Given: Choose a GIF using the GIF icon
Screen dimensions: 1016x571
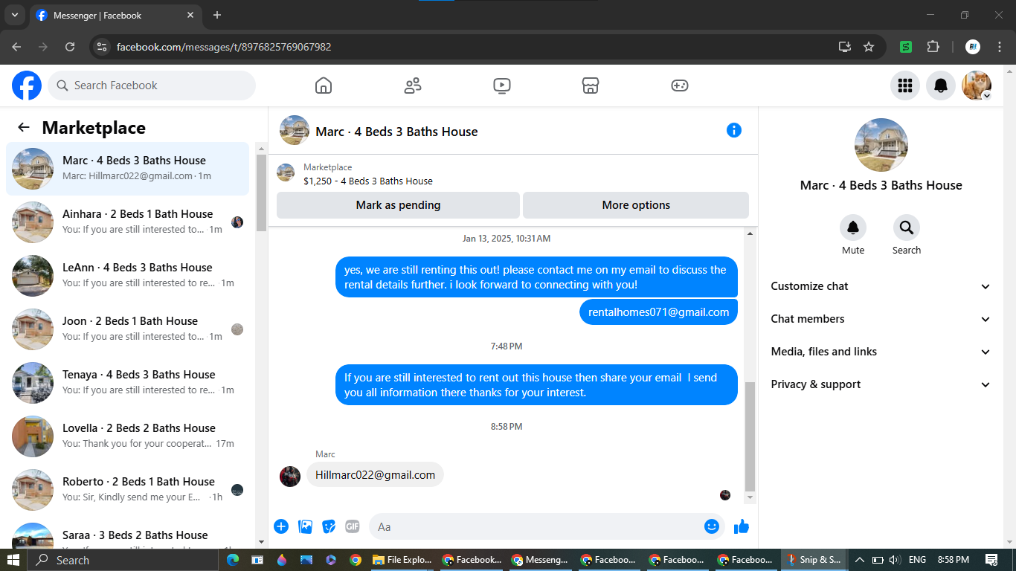Looking at the screenshot, I should (x=353, y=526).
